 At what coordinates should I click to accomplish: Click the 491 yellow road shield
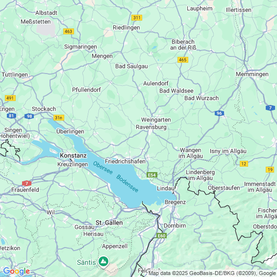pos(10,98)
